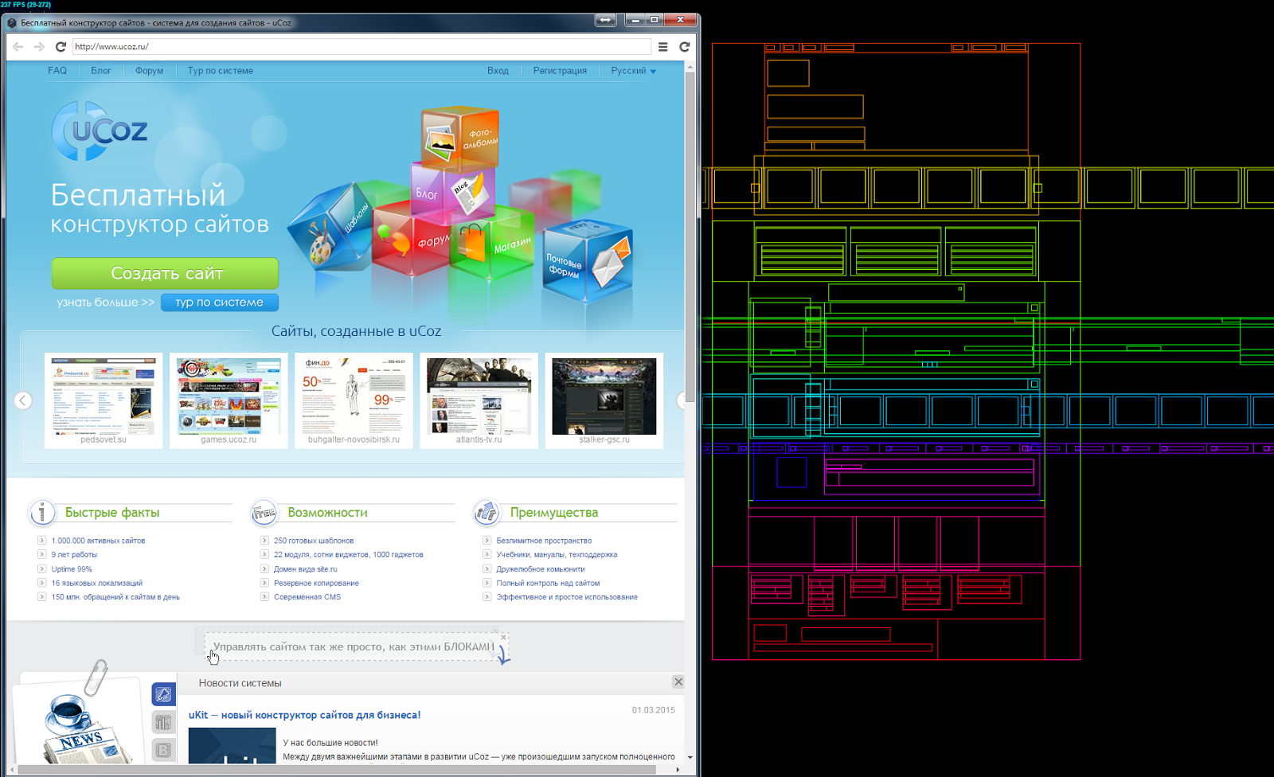This screenshot has height=777, width=1274.
Task: Click Полный контроль над сайтом item
Action: 549,584
